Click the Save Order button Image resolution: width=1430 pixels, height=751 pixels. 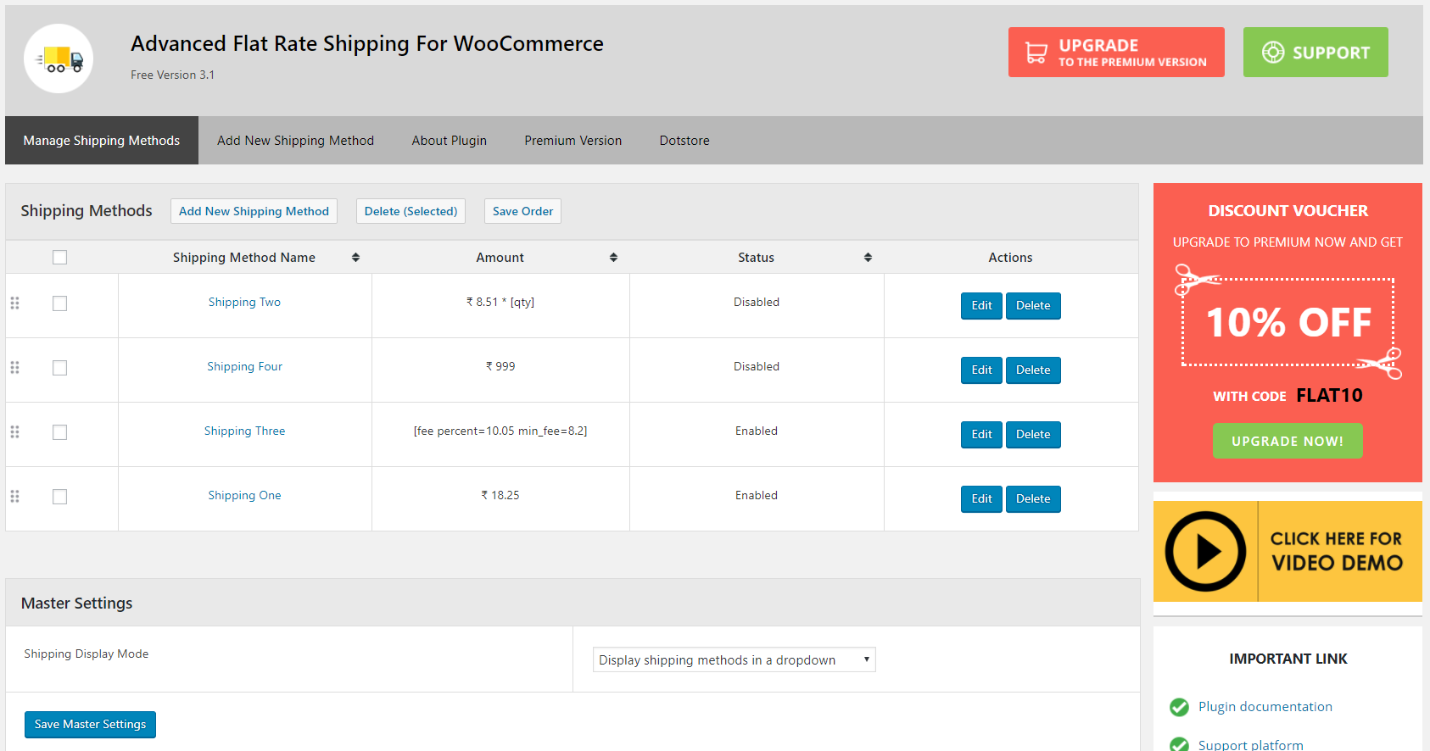(522, 211)
